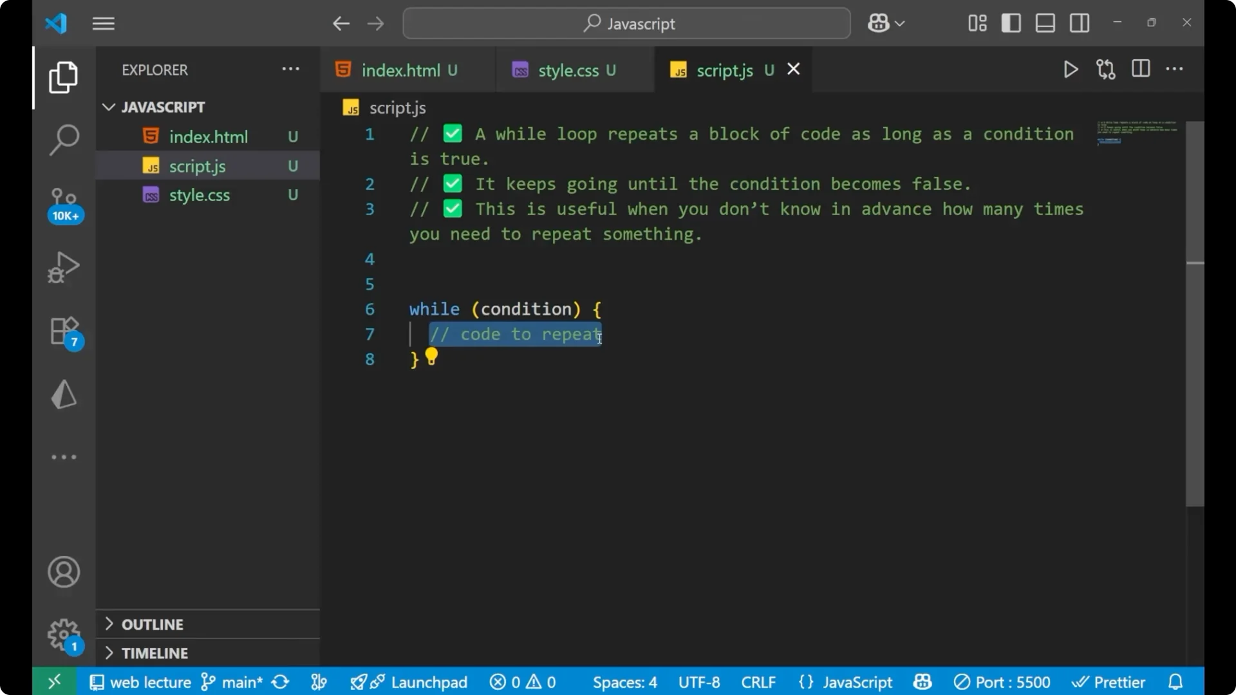Run the script with the play button
1236x695 pixels.
pos(1071,69)
